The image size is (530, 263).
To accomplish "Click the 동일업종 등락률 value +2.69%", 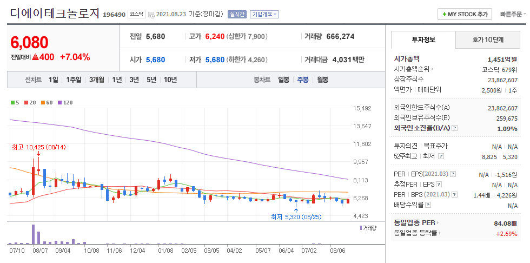I will (x=507, y=234).
